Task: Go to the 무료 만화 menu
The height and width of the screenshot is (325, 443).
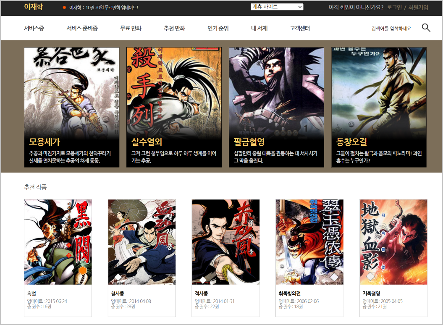Action: coord(131,28)
